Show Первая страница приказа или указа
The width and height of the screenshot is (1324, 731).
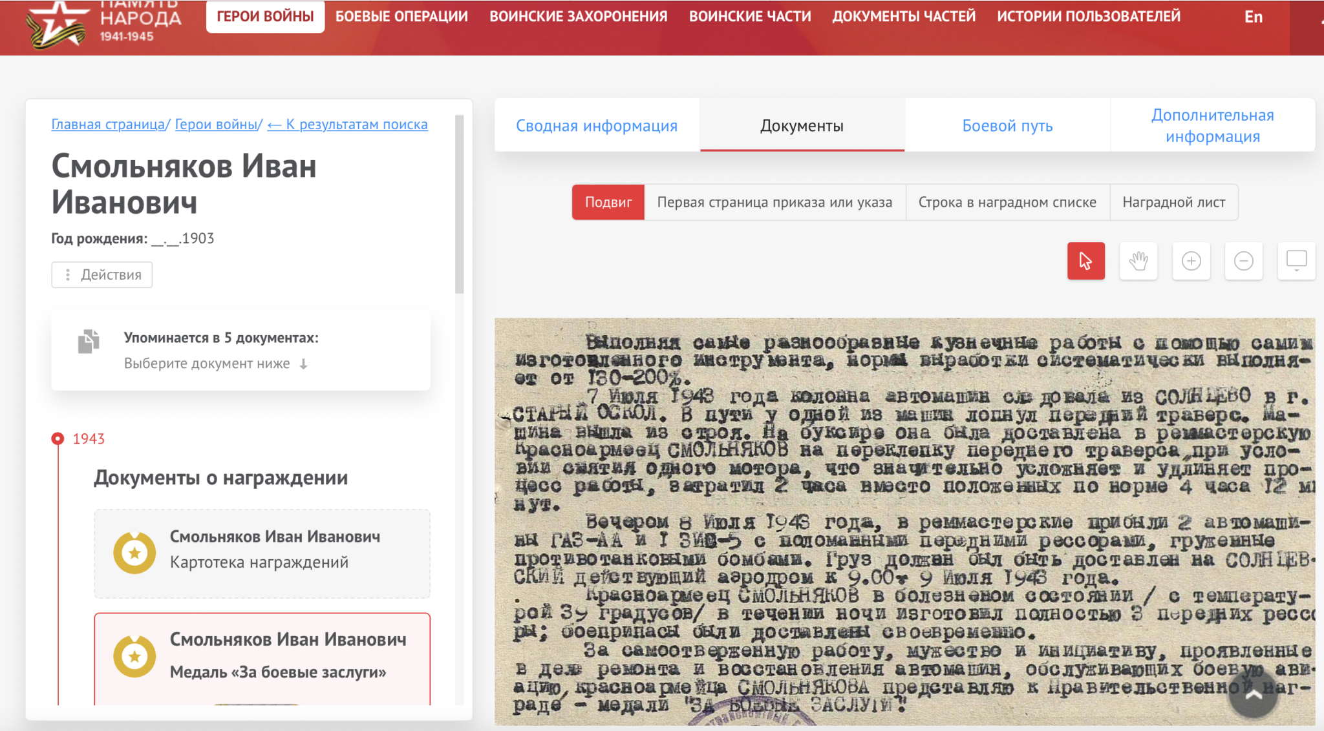point(774,202)
